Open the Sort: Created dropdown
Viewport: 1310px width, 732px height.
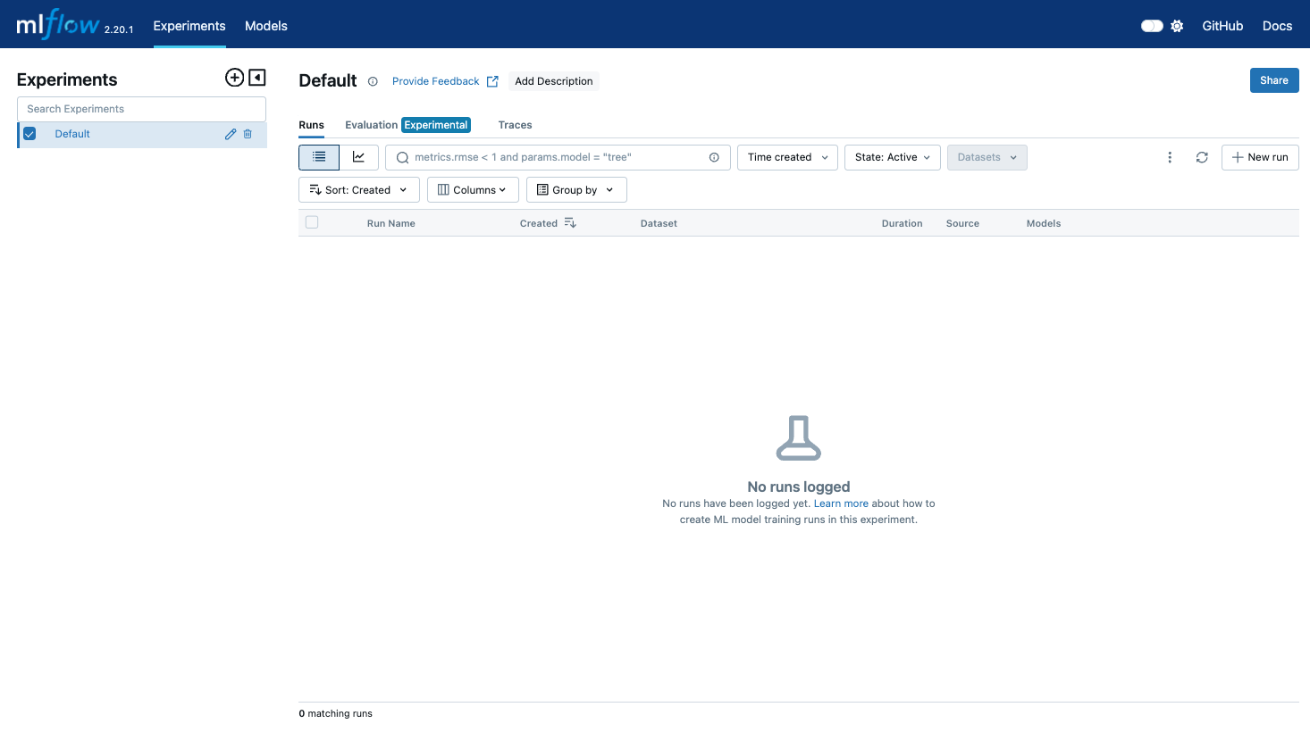tap(359, 190)
